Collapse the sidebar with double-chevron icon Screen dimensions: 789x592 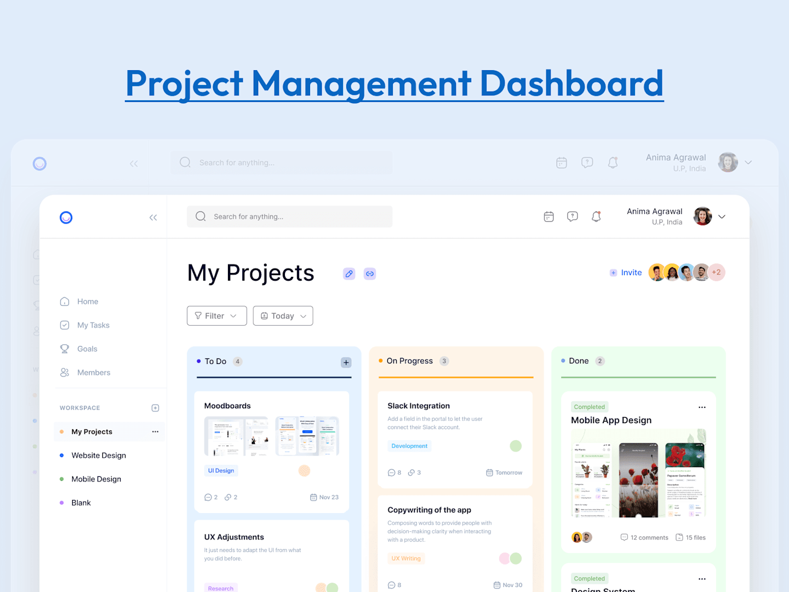(x=153, y=218)
